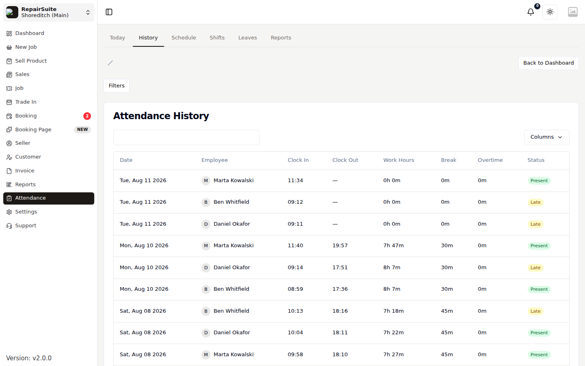Click the Booking Page puzzle icon

click(9, 130)
